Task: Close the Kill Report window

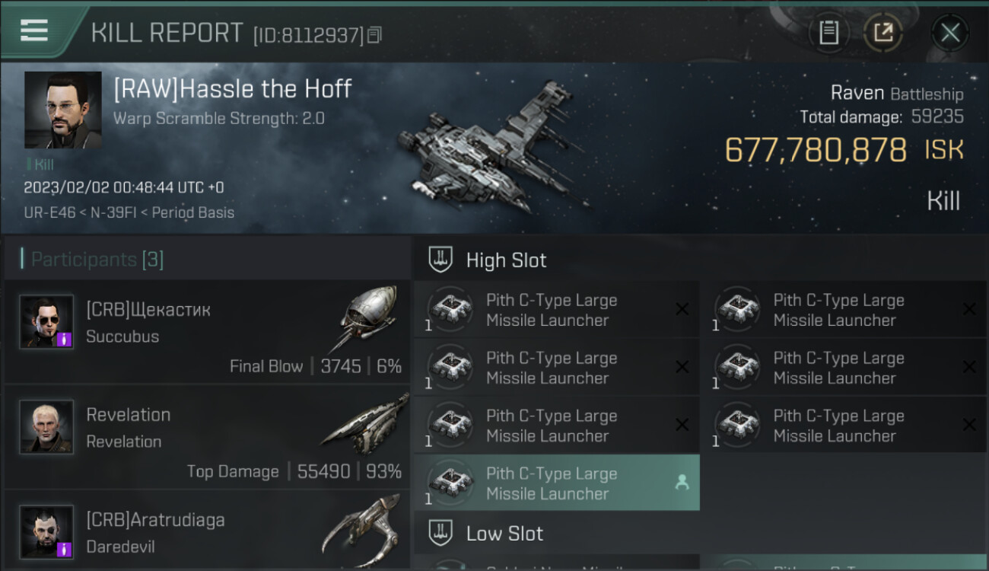Action: pyautogui.click(x=950, y=33)
